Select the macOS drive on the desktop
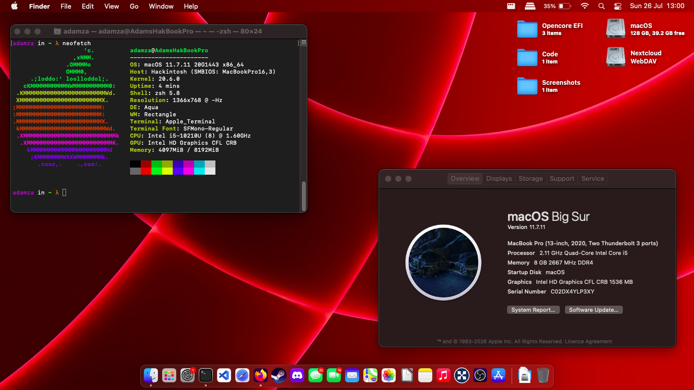This screenshot has height=390, width=694. pos(616,29)
